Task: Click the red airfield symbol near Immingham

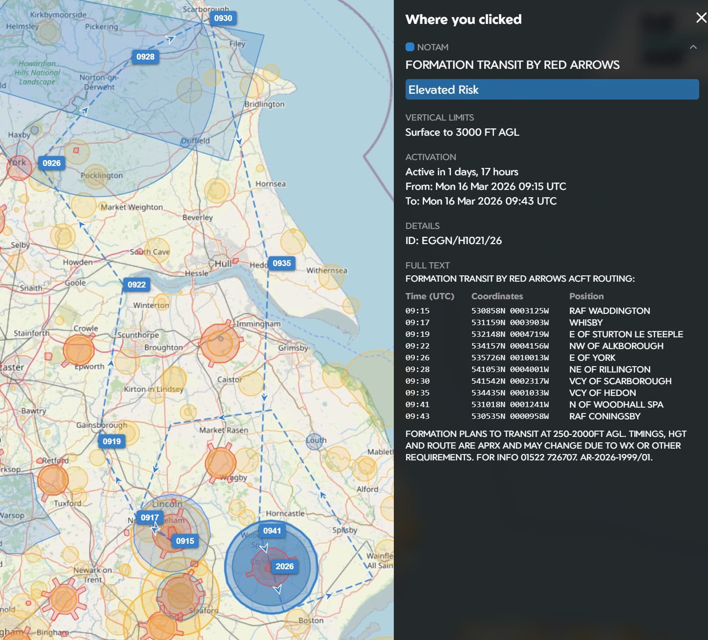Action: (220, 342)
